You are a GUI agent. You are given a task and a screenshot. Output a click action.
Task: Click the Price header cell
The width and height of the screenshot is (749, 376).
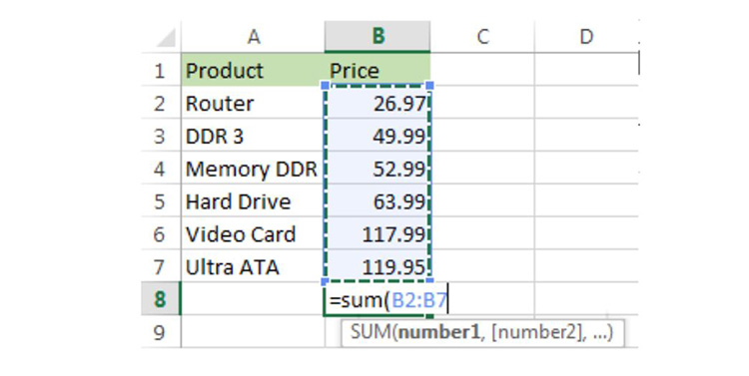tap(377, 70)
